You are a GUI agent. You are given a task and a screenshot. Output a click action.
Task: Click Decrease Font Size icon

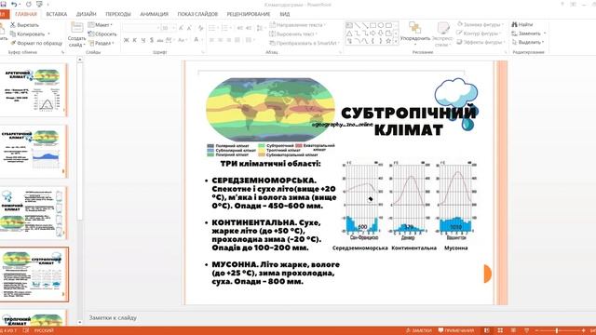(189, 28)
